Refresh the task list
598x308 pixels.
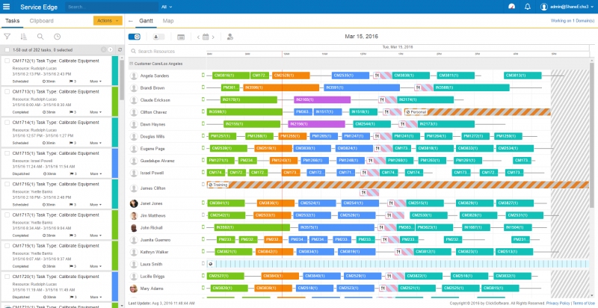click(x=120, y=50)
